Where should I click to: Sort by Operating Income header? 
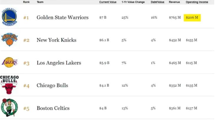197,2
